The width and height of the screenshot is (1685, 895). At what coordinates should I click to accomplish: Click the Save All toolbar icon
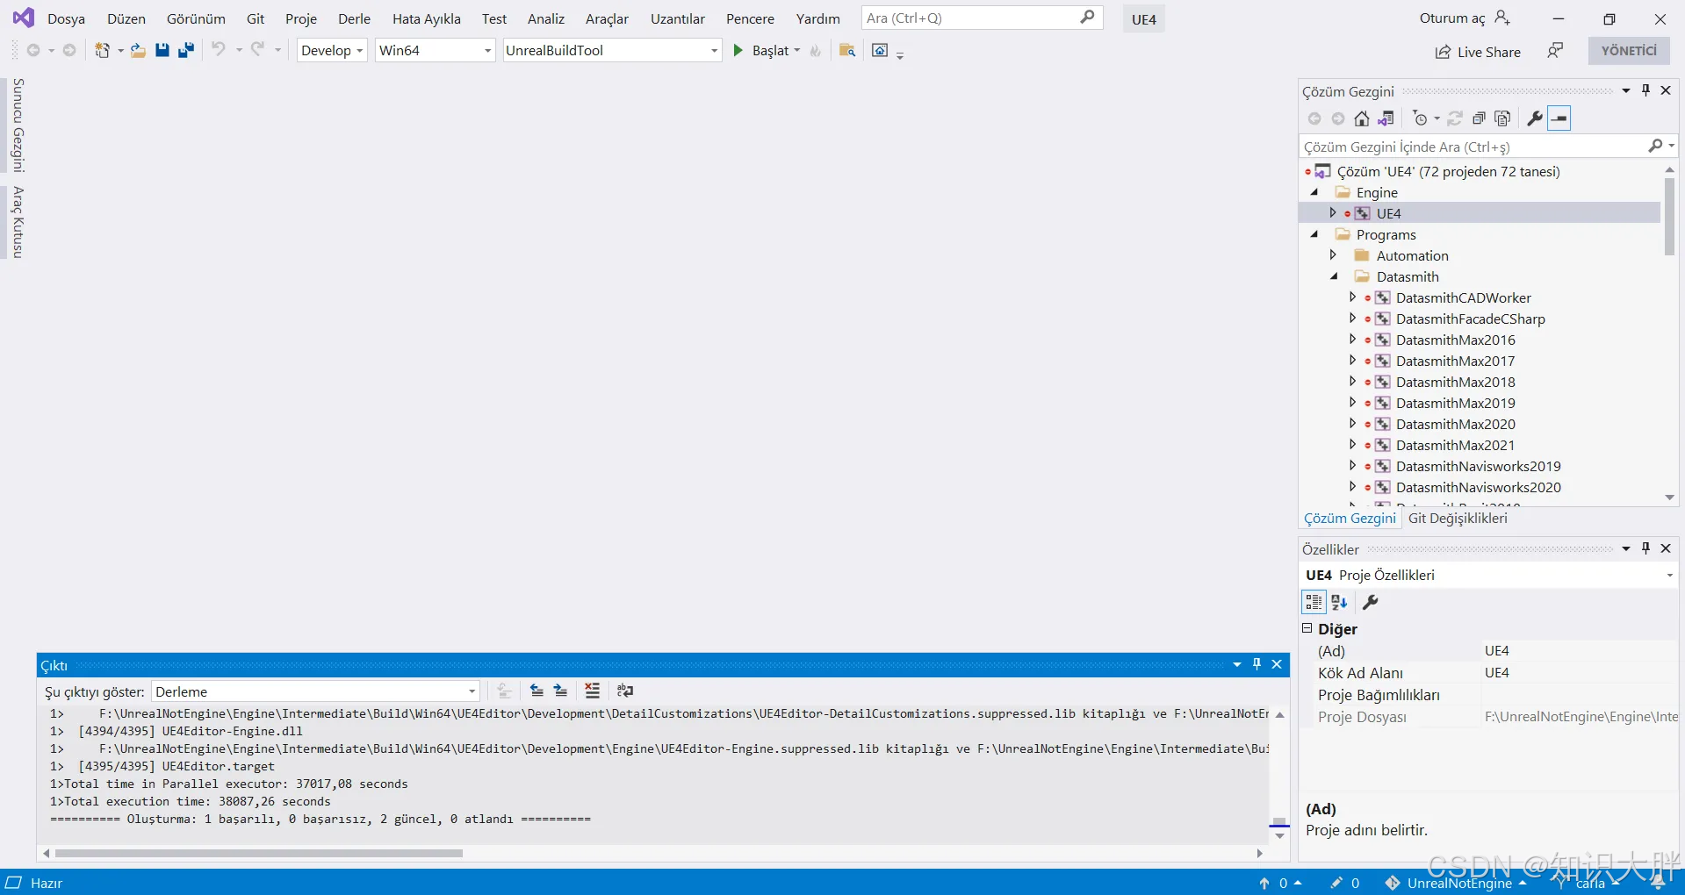pos(185,51)
